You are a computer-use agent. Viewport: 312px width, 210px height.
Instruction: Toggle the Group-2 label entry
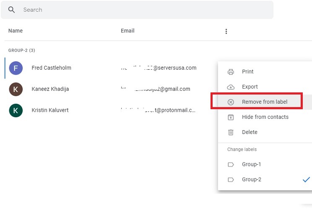point(265,179)
